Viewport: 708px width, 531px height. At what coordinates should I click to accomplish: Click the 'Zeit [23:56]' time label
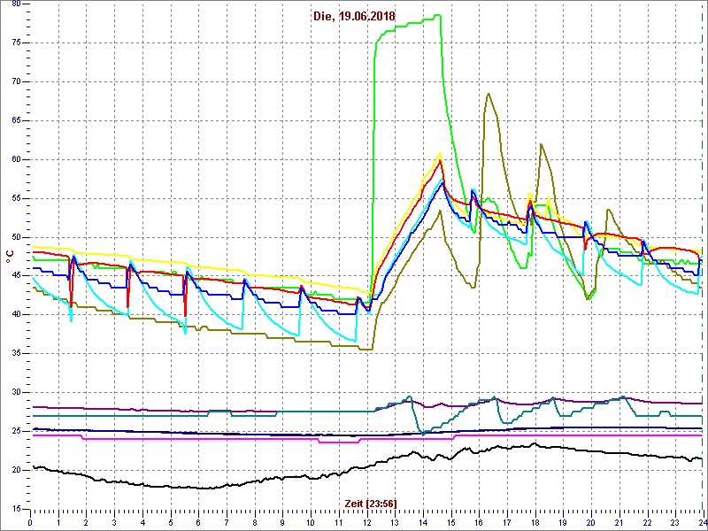pos(371,503)
